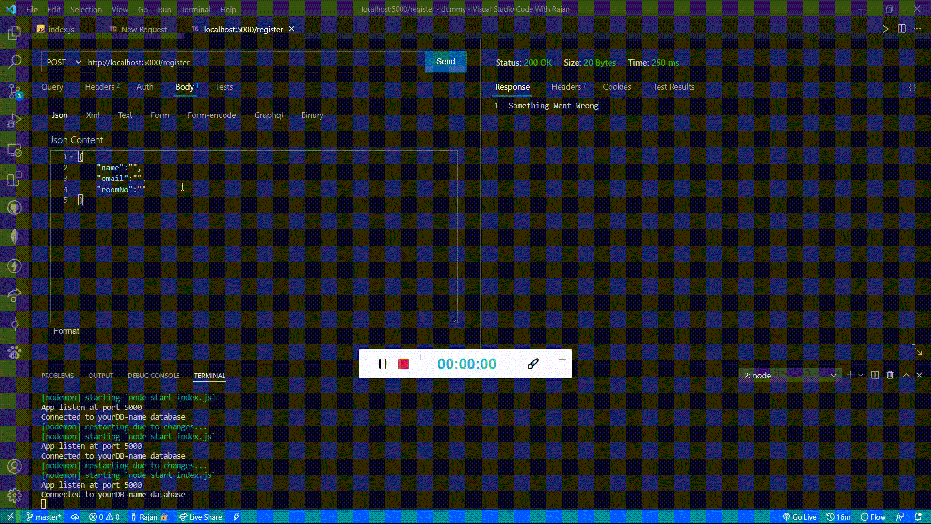Collapse the JSON object fold arrow on line 1
This screenshot has width=931, height=524.
[72, 157]
